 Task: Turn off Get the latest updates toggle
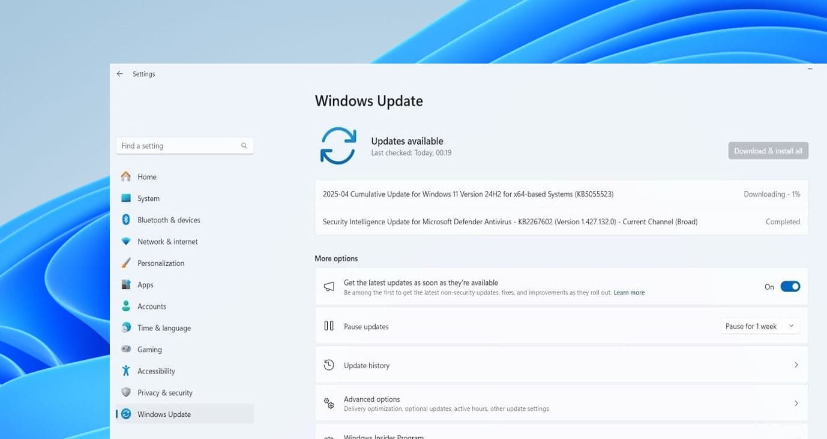[x=790, y=287]
